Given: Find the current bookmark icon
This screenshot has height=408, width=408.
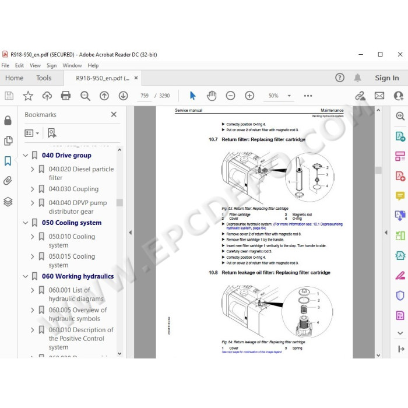Looking at the screenshot, I should [52, 133].
